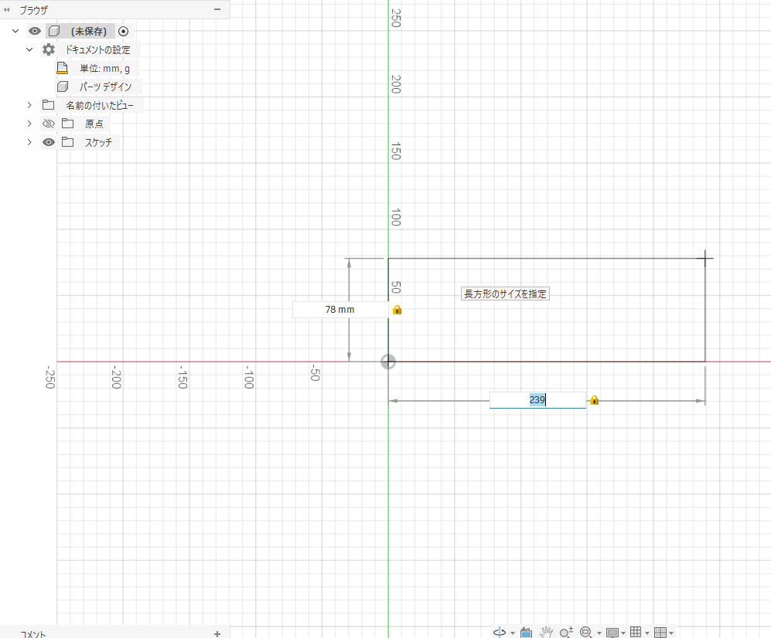Click the Look At icon
This screenshot has width=771, height=638.
click(526, 633)
